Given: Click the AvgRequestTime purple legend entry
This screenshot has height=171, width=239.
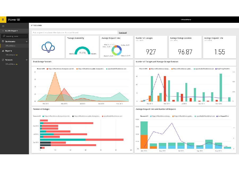Looking at the screenshot, I should pyautogui.click(x=222, y=116).
